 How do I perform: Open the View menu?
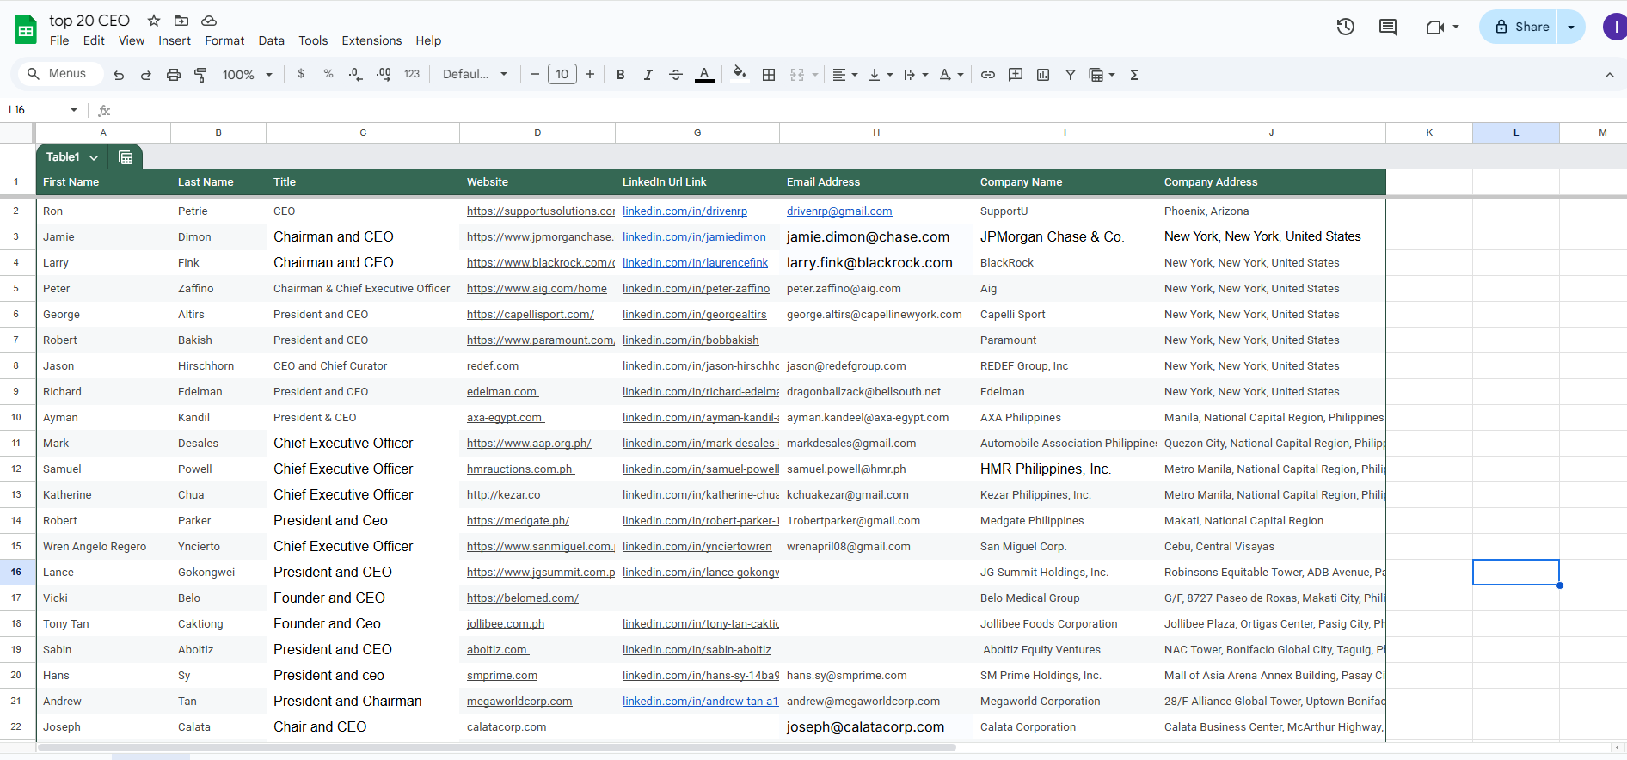pos(132,40)
